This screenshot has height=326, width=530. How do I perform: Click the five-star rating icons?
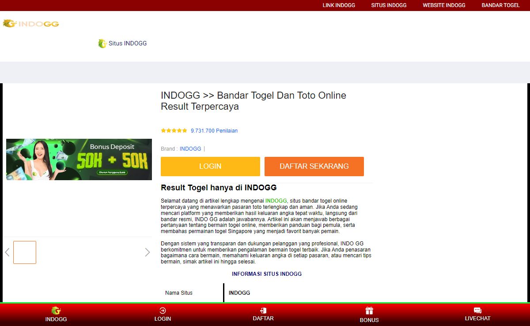(x=174, y=130)
